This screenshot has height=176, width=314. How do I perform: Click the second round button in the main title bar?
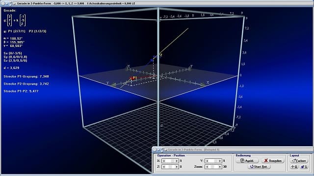click(x=7, y=3)
